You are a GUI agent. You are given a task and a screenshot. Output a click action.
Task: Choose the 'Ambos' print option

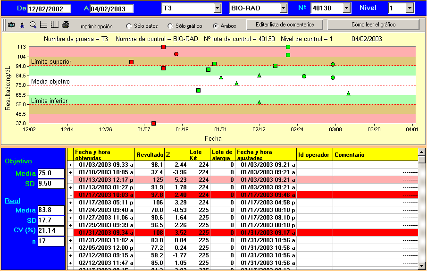216,26
